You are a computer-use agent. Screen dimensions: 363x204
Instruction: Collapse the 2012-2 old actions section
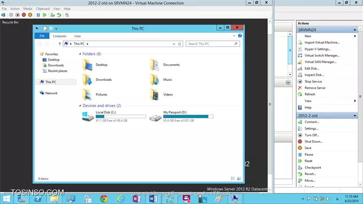[x=354, y=116]
